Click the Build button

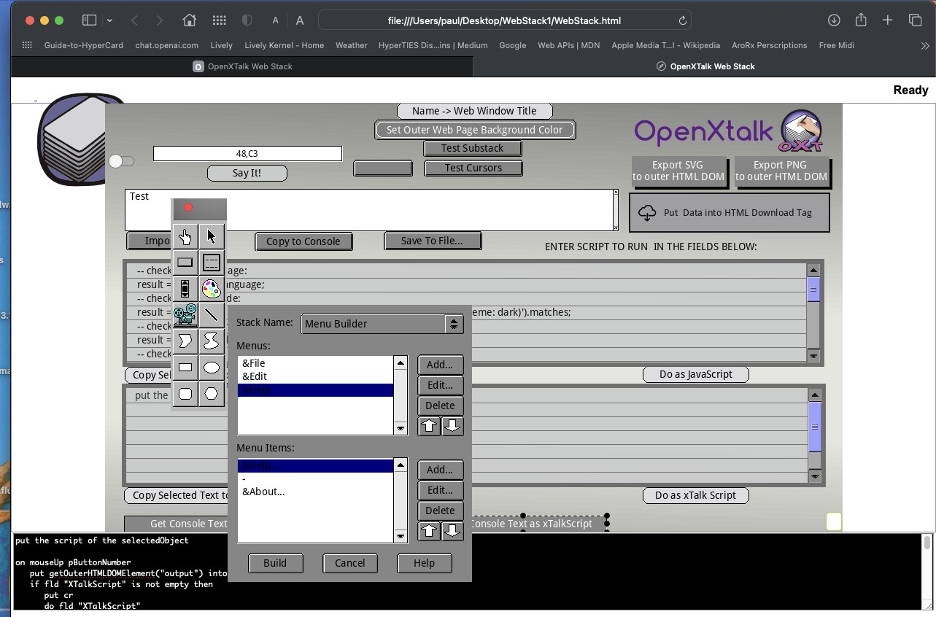[275, 563]
